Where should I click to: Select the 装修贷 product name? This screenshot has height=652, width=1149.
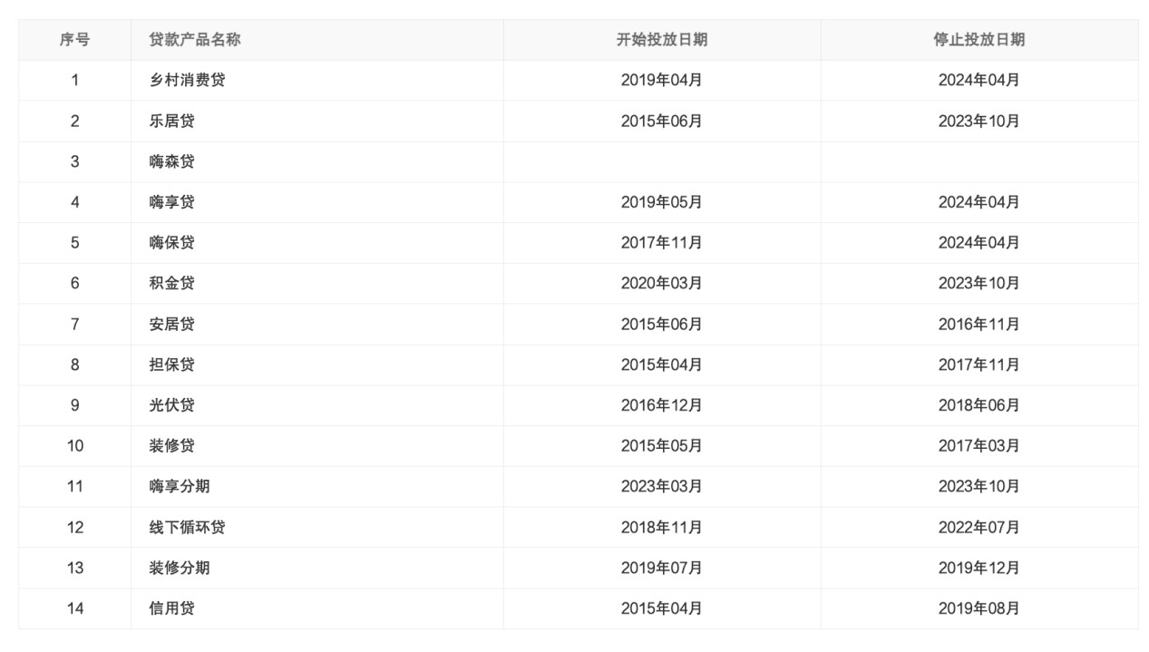point(172,445)
